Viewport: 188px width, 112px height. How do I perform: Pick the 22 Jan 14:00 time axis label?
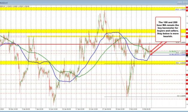93,109
